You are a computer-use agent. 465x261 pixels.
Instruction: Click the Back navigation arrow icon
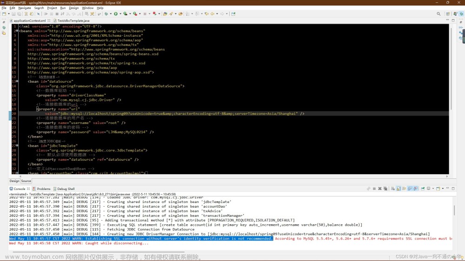click(213, 13)
